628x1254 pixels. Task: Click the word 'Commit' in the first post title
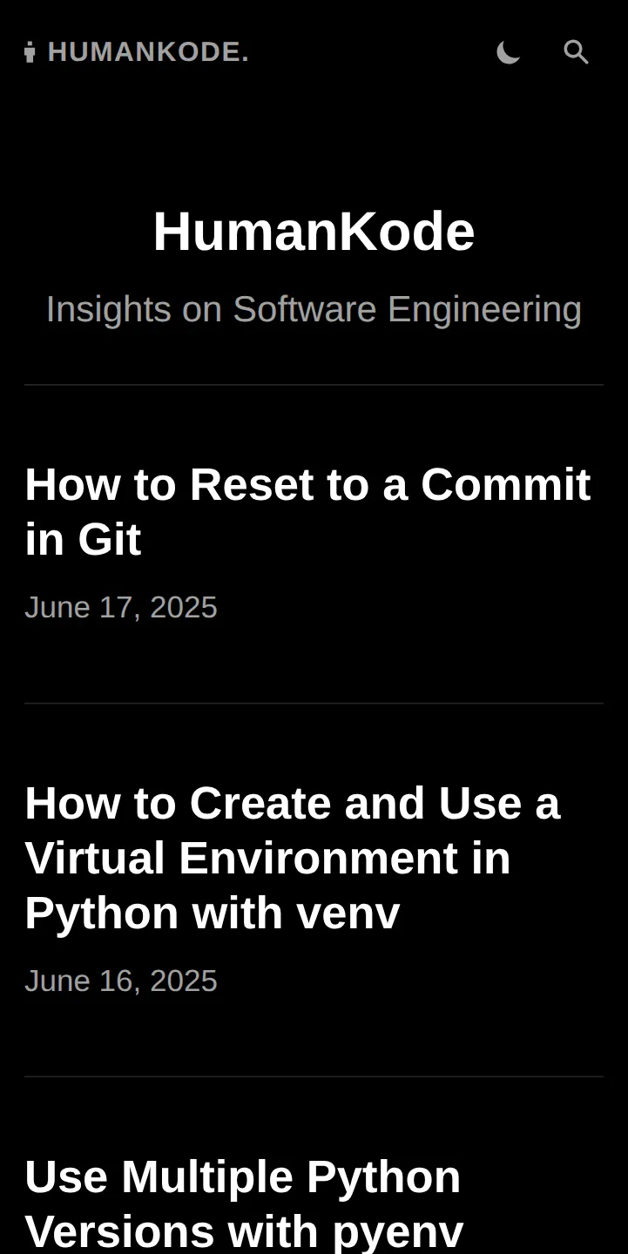(x=506, y=484)
